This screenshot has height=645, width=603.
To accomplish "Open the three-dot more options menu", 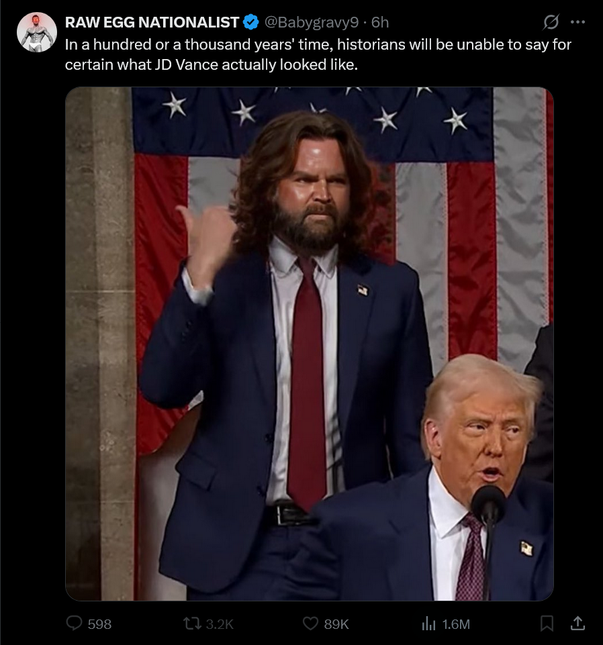I will [x=578, y=22].
